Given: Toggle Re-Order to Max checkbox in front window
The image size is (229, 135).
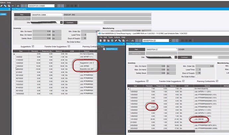Looking at the screenshot, I should [196, 76].
